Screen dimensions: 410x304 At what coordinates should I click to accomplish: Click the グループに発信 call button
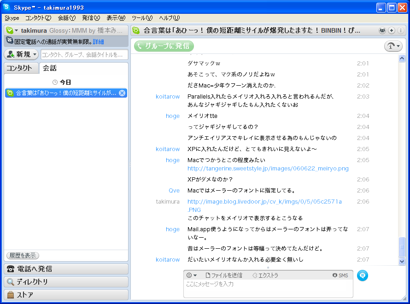click(164, 46)
